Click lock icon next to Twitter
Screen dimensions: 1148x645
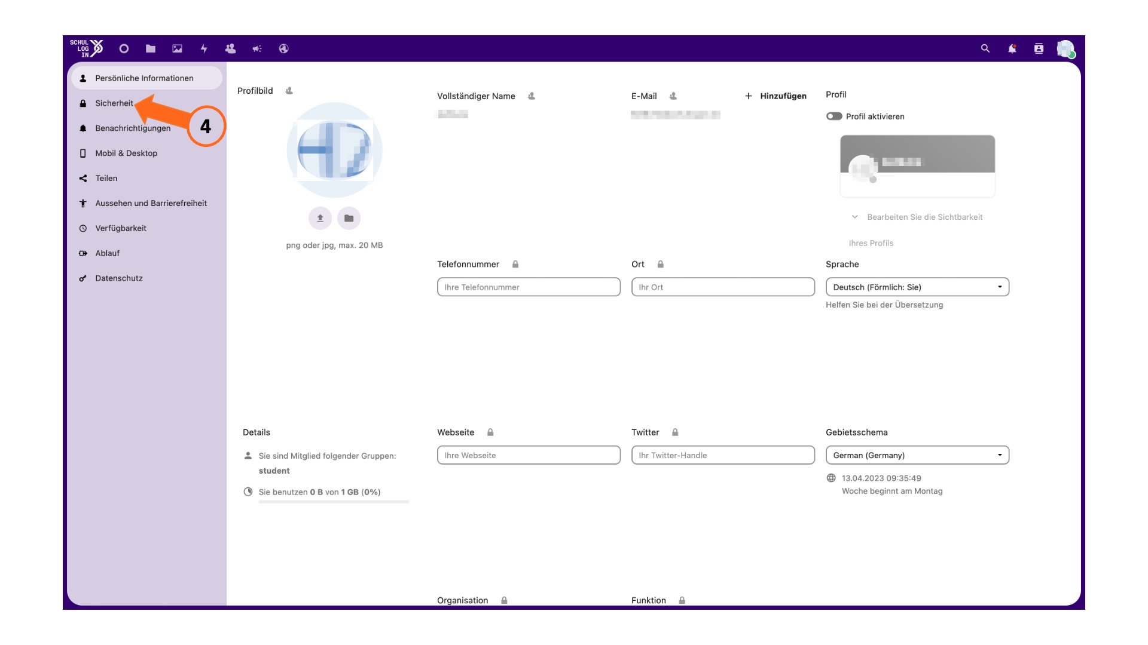coord(675,432)
